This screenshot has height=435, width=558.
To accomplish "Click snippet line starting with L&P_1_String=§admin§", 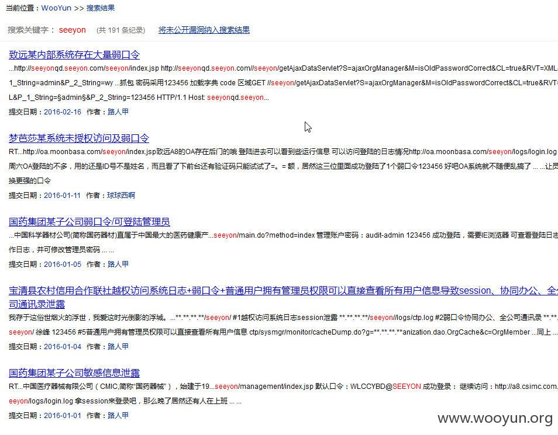I will click(x=139, y=98).
